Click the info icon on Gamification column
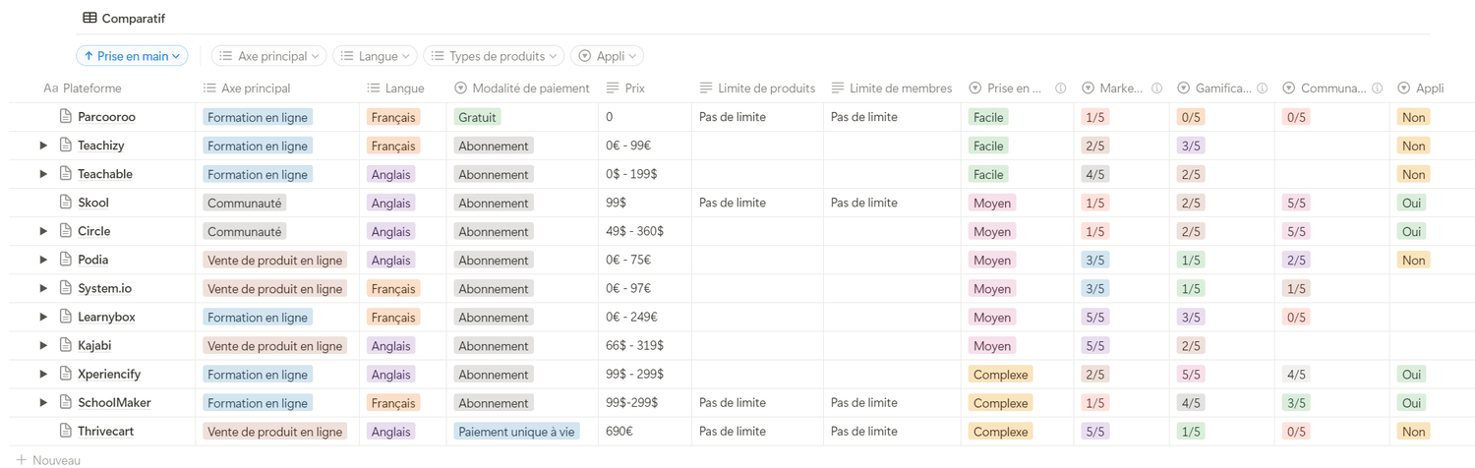 [x=1262, y=88]
